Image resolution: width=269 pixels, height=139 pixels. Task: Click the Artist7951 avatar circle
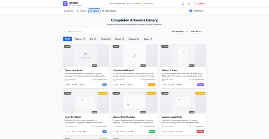[x=191, y=11]
